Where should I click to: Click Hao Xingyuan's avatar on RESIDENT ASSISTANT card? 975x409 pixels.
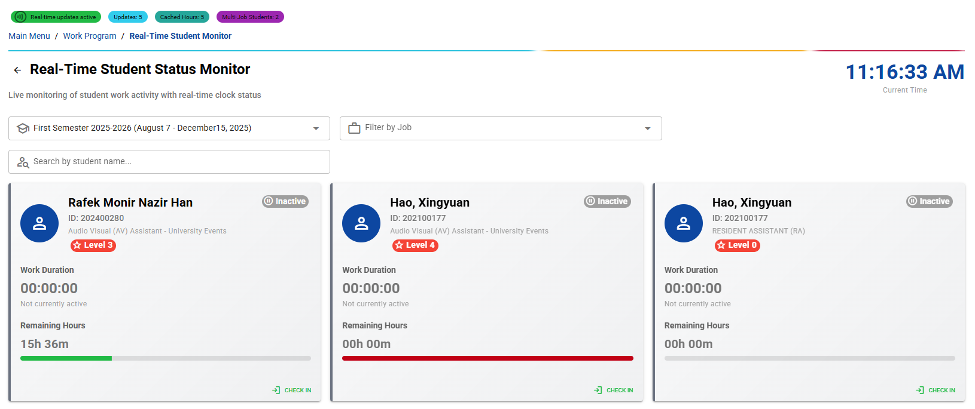[684, 223]
